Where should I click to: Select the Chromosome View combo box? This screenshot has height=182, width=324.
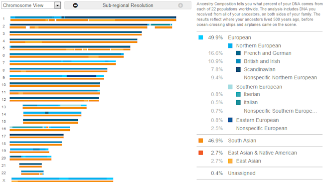(x=31, y=5)
